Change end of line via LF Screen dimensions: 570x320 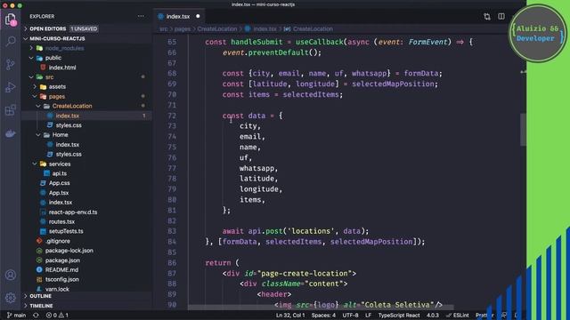(x=368, y=316)
